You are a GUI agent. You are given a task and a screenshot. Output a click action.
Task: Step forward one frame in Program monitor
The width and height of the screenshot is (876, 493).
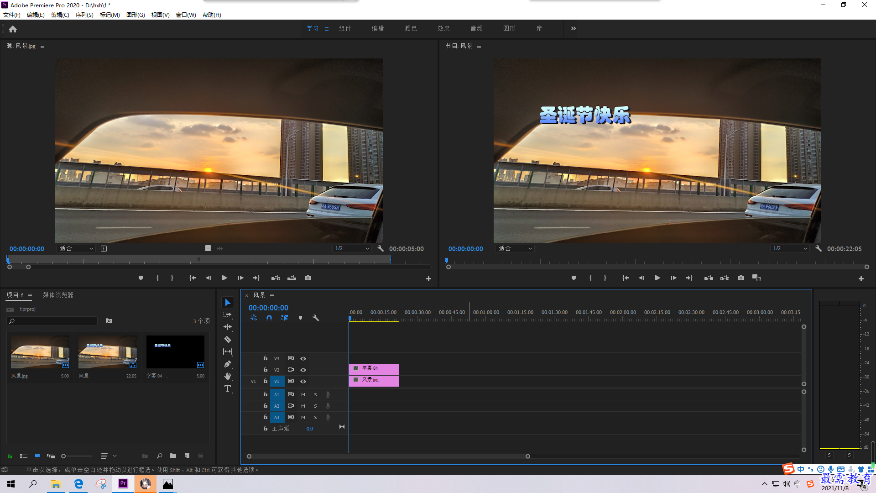[x=673, y=278]
